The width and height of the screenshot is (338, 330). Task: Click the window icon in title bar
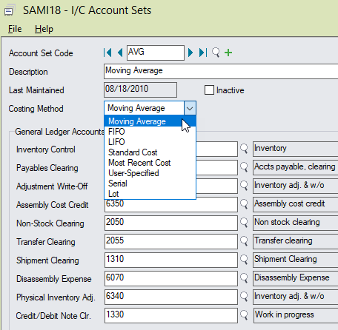point(10,10)
